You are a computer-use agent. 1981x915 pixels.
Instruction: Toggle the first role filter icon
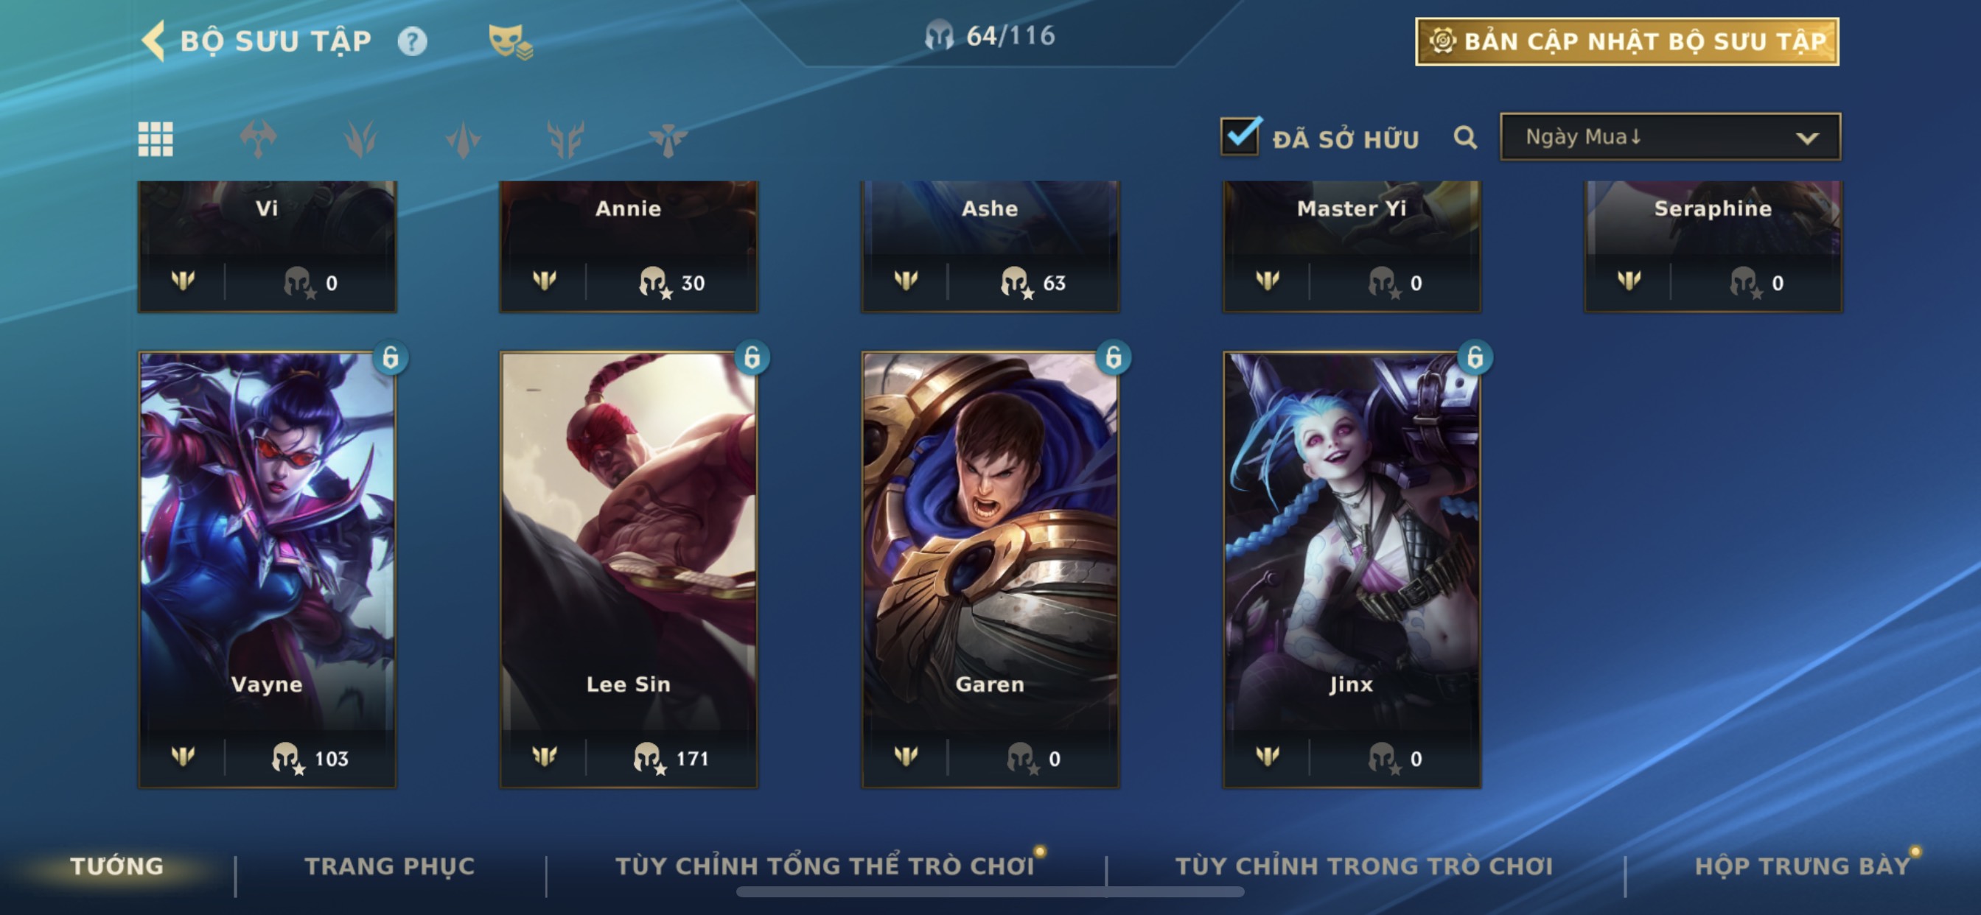(259, 139)
